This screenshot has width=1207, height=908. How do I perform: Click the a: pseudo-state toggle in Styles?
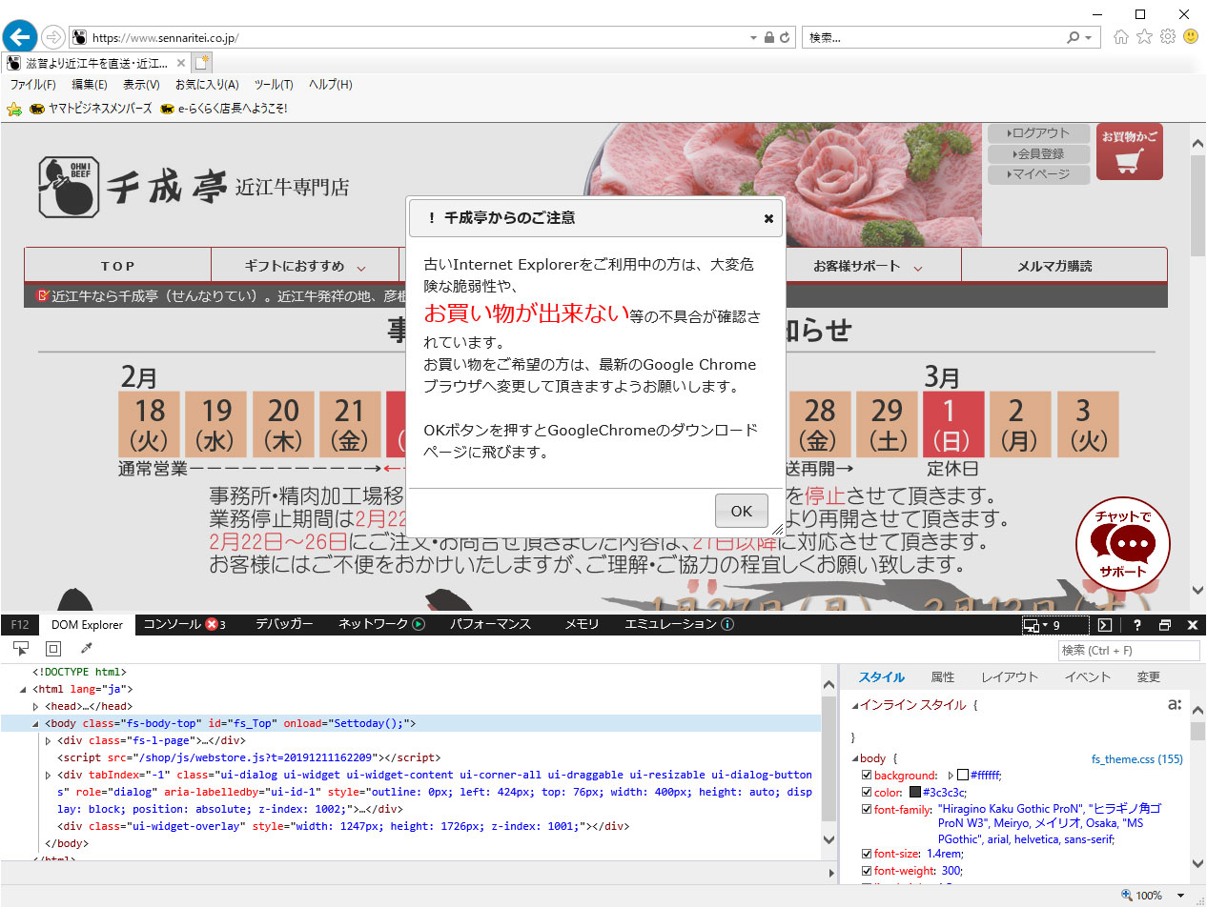pos(1175,704)
